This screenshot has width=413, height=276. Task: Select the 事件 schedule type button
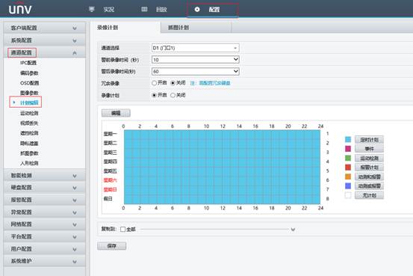coord(369,149)
